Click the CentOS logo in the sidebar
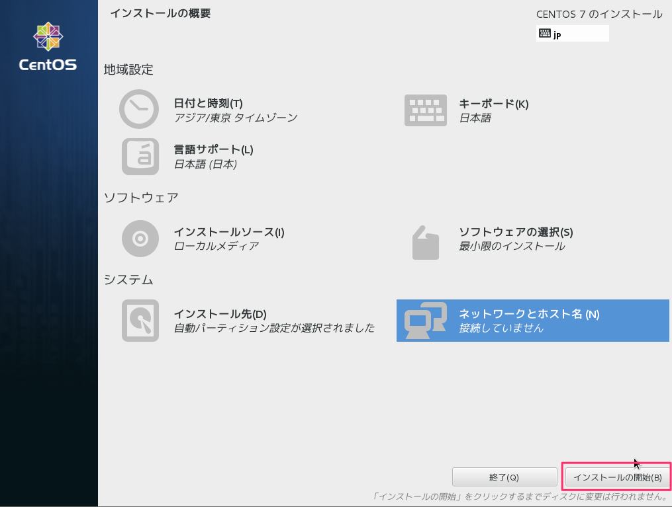 48,46
